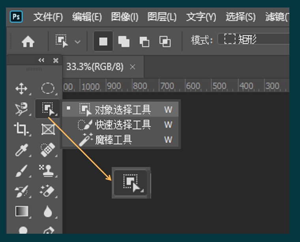
Task: Choose 魔棒工具 from the flyout
Action: (x=113, y=140)
